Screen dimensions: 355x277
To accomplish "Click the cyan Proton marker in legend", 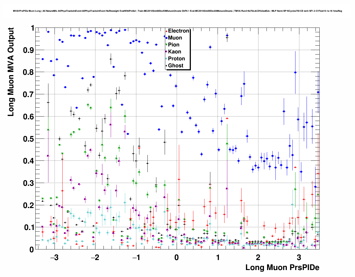I will (166, 59).
